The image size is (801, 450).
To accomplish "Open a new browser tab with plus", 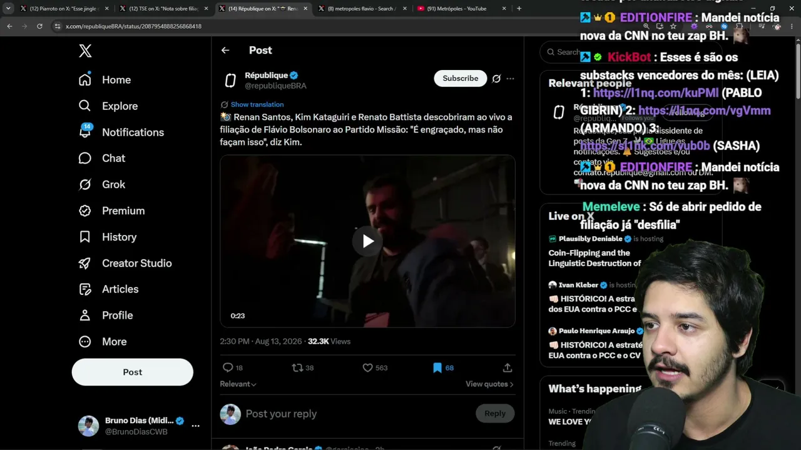I will (x=519, y=9).
